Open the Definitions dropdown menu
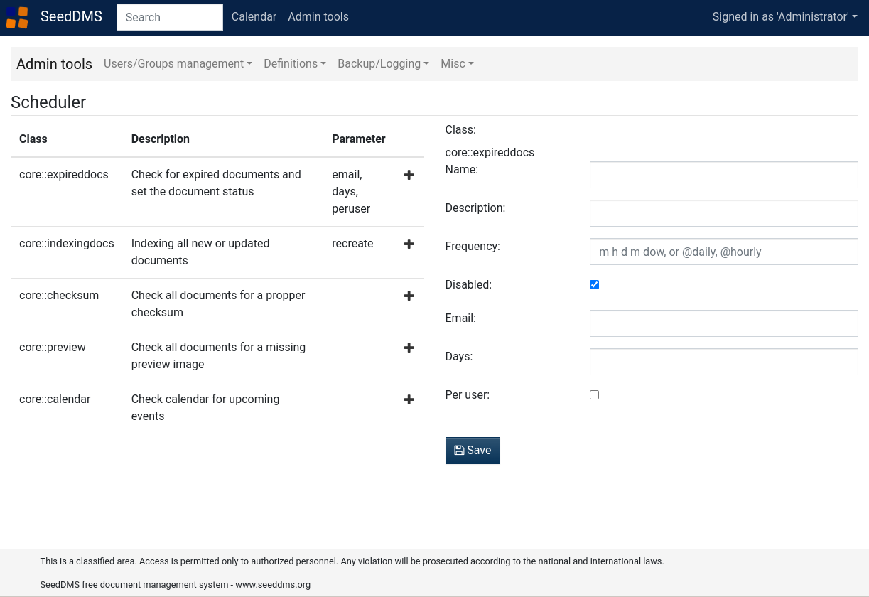 point(294,64)
